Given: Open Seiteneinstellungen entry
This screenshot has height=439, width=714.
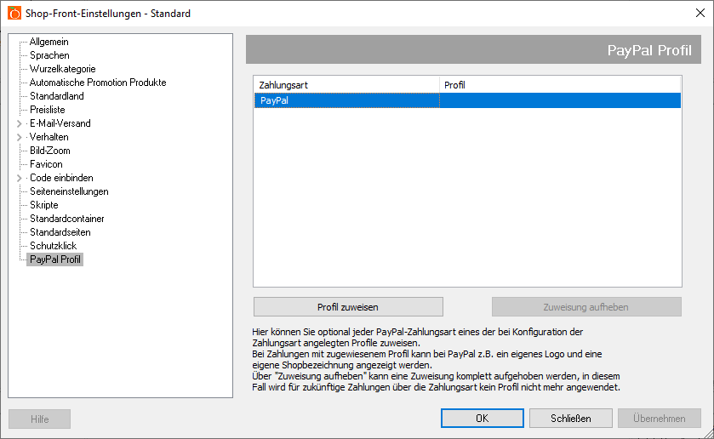Looking at the screenshot, I should coord(69,191).
